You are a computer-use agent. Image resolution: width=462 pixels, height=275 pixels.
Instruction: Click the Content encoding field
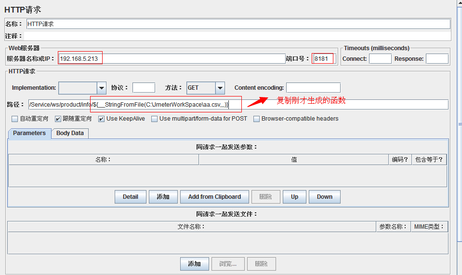tap(313, 88)
